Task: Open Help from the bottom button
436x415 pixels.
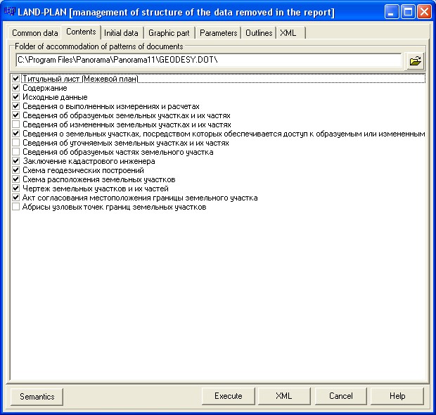Action: (397, 396)
